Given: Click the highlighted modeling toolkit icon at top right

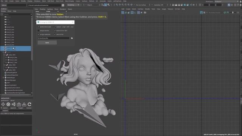Looking at the screenshot, I should [229, 5].
